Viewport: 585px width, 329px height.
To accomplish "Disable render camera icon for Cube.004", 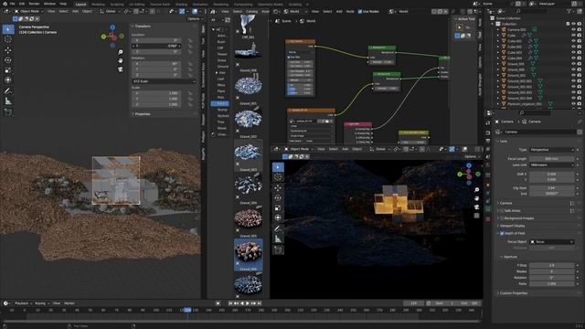I will (x=580, y=58).
